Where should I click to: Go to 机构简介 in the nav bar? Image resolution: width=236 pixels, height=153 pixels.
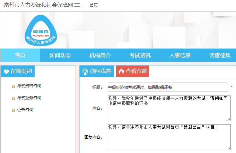(100, 55)
